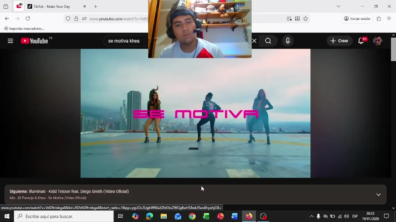Launch Copilot from the taskbar
The width and height of the screenshot is (396, 222).
click(x=135, y=216)
